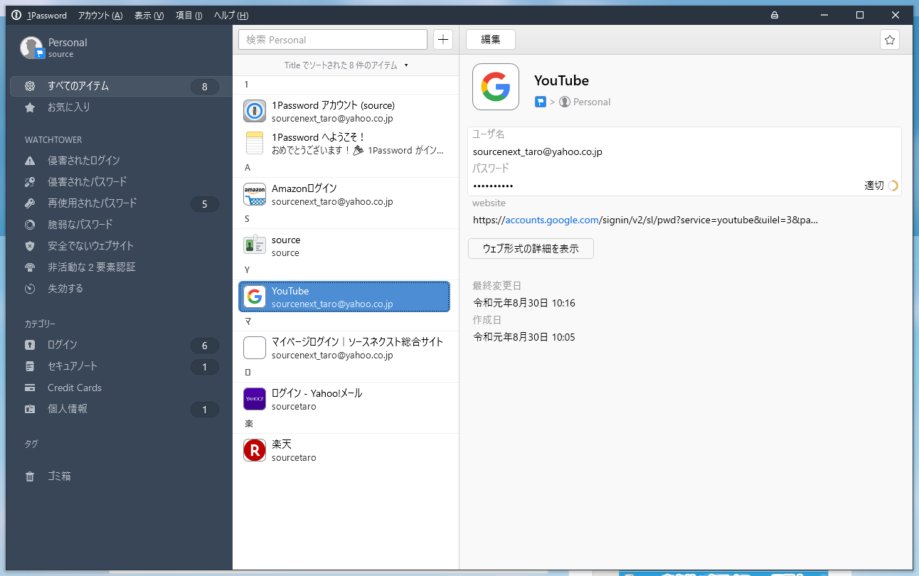Image resolution: width=919 pixels, height=576 pixels.
Task: Click the count badge 8 for all items
Action: point(205,87)
